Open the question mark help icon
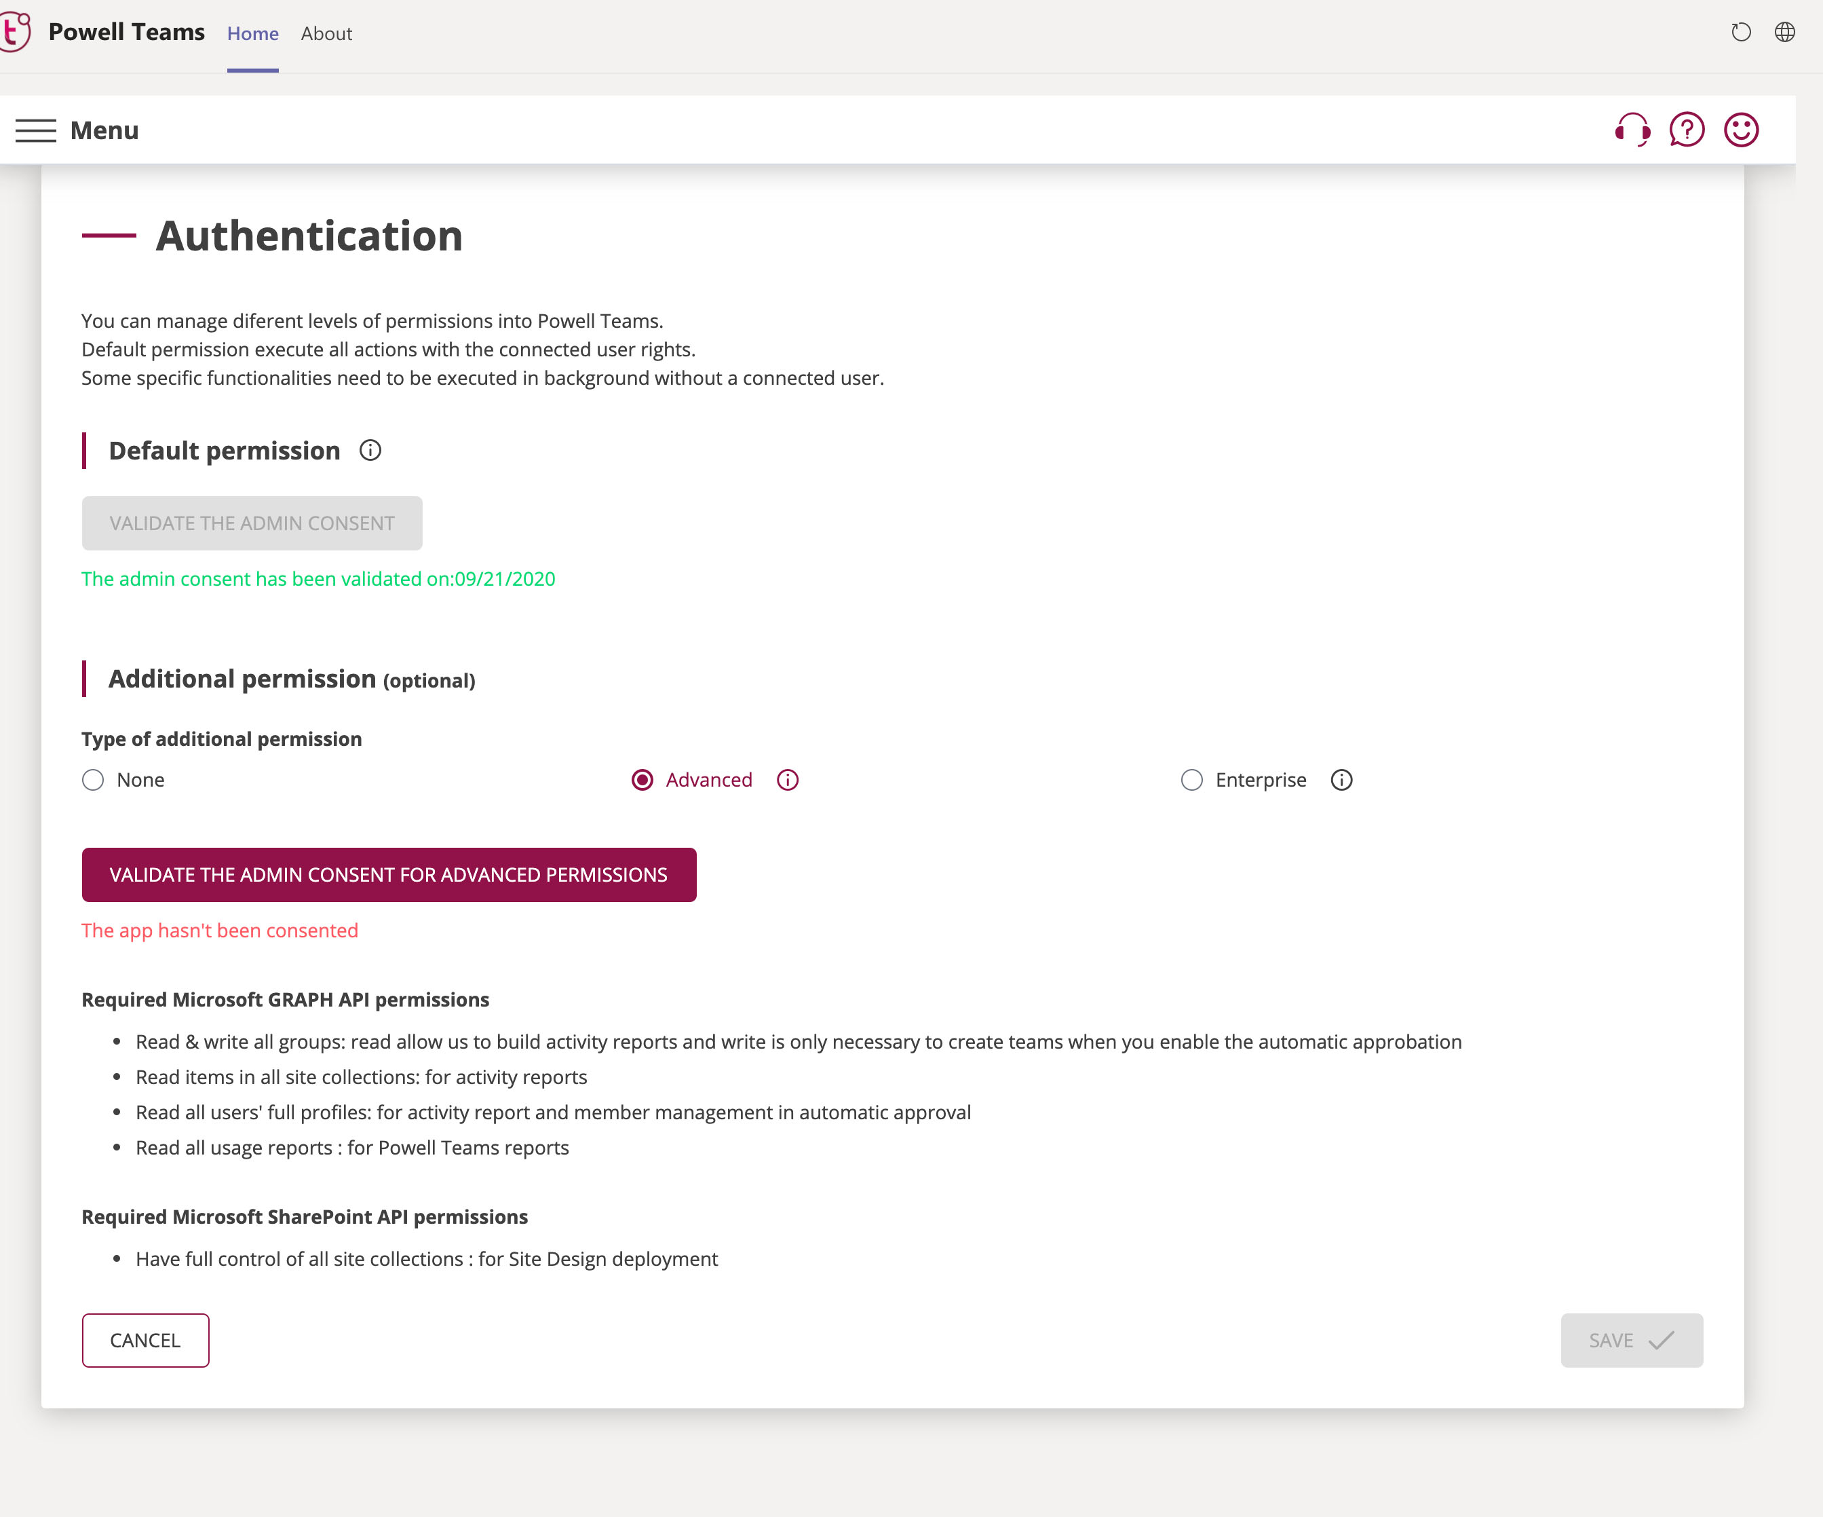The image size is (1823, 1517). pyautogui.click(x=1687, y=130)
